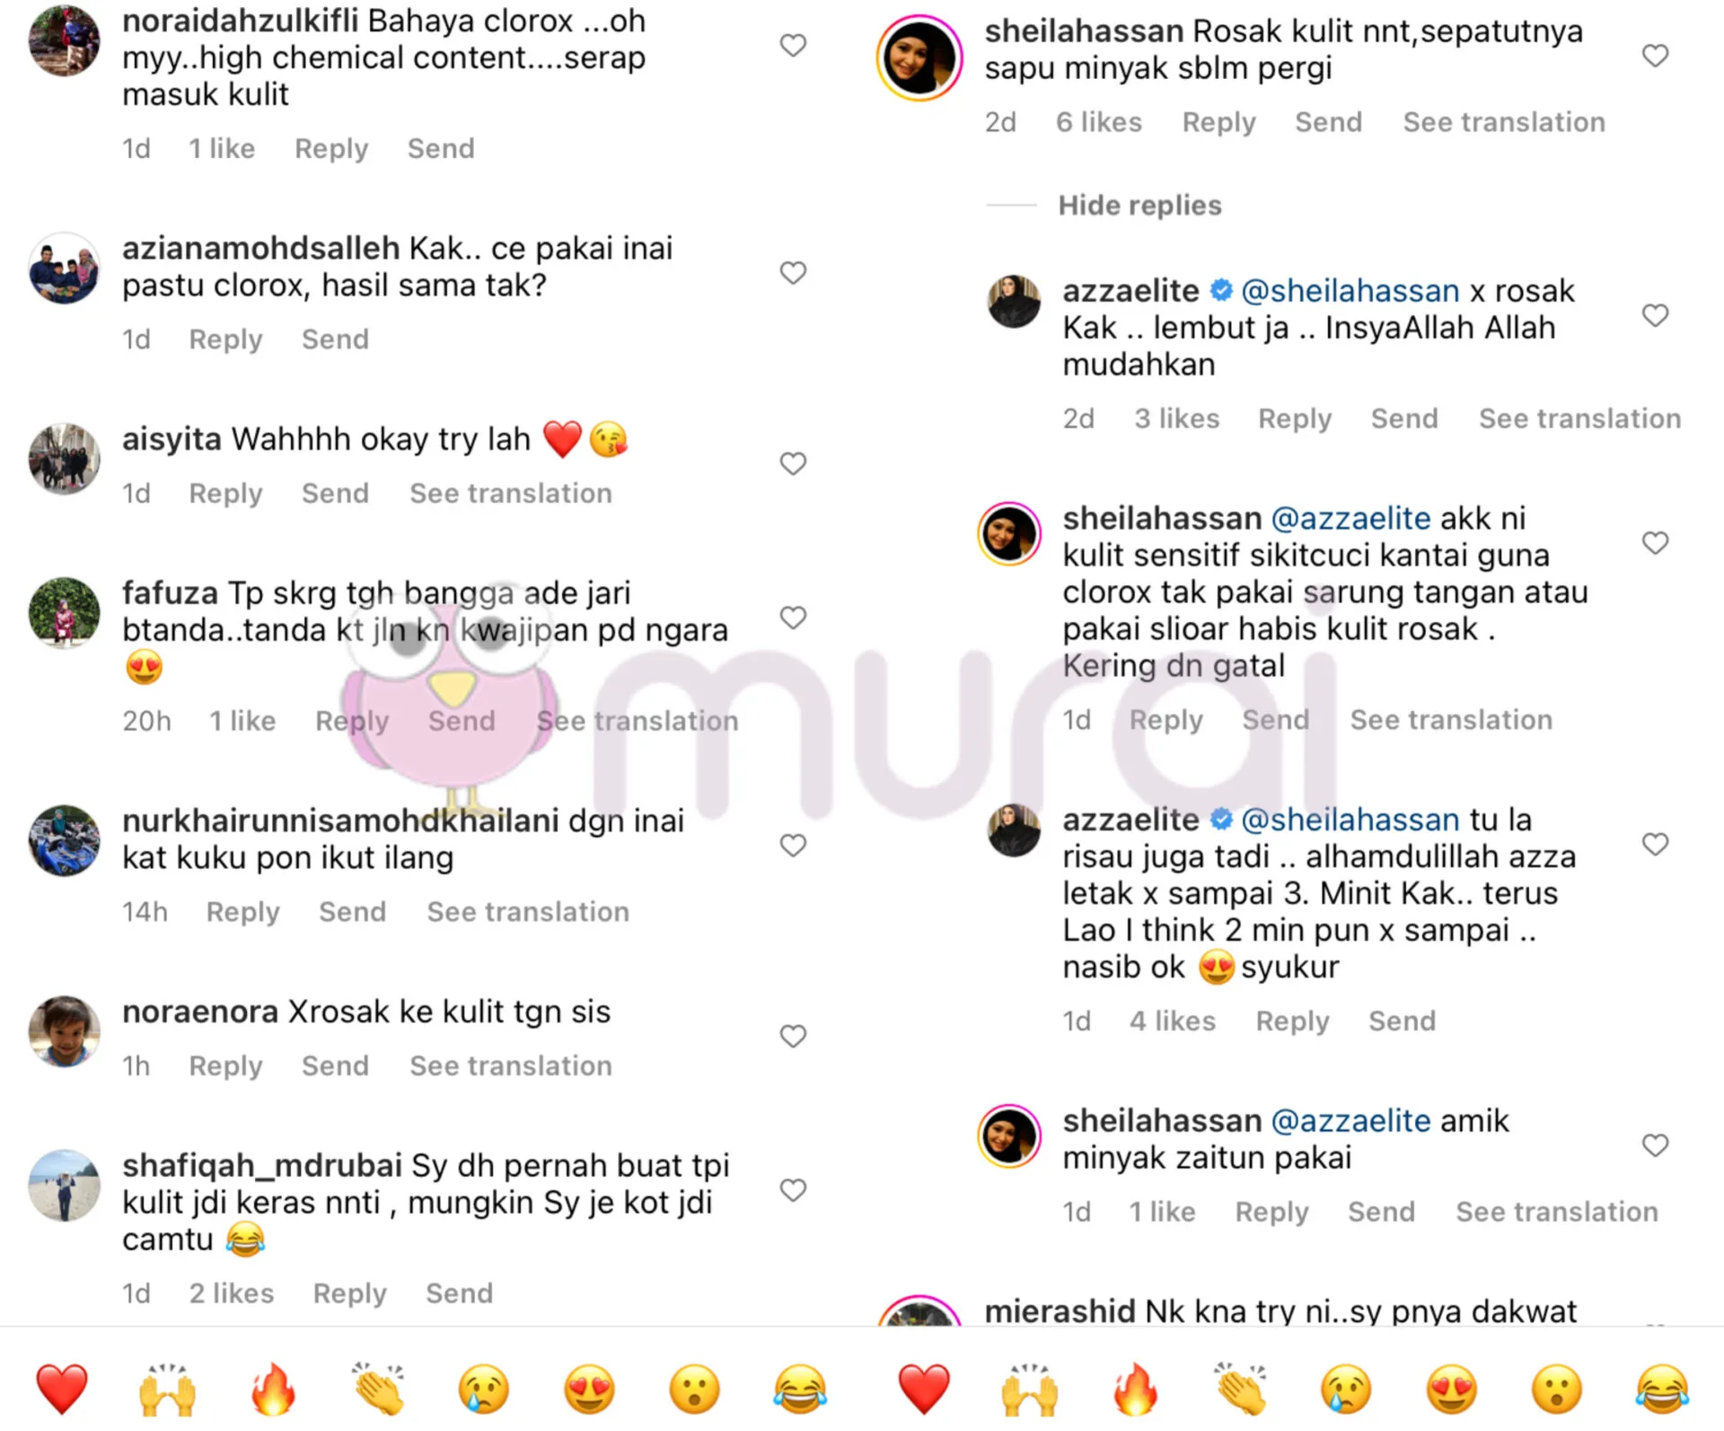Screen dimensions: 1724x1431
Task: Pick the laughing-crying emoji in the left reaction bar
Action: pos(799,1388)
